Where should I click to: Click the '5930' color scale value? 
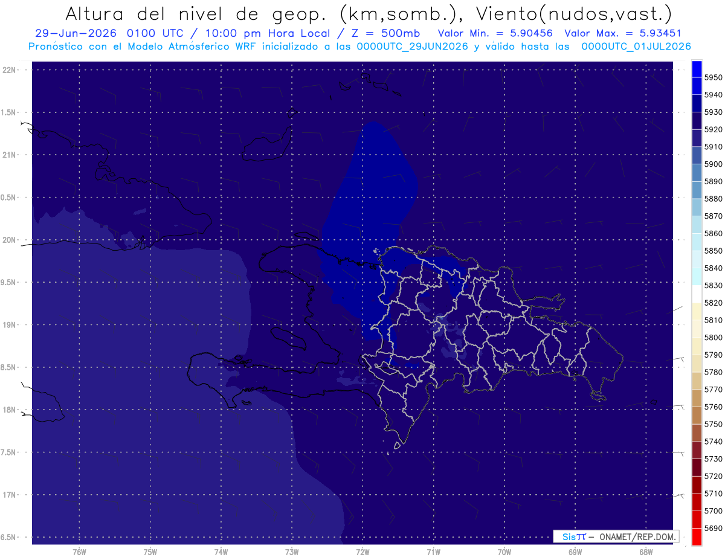point(714,112)
